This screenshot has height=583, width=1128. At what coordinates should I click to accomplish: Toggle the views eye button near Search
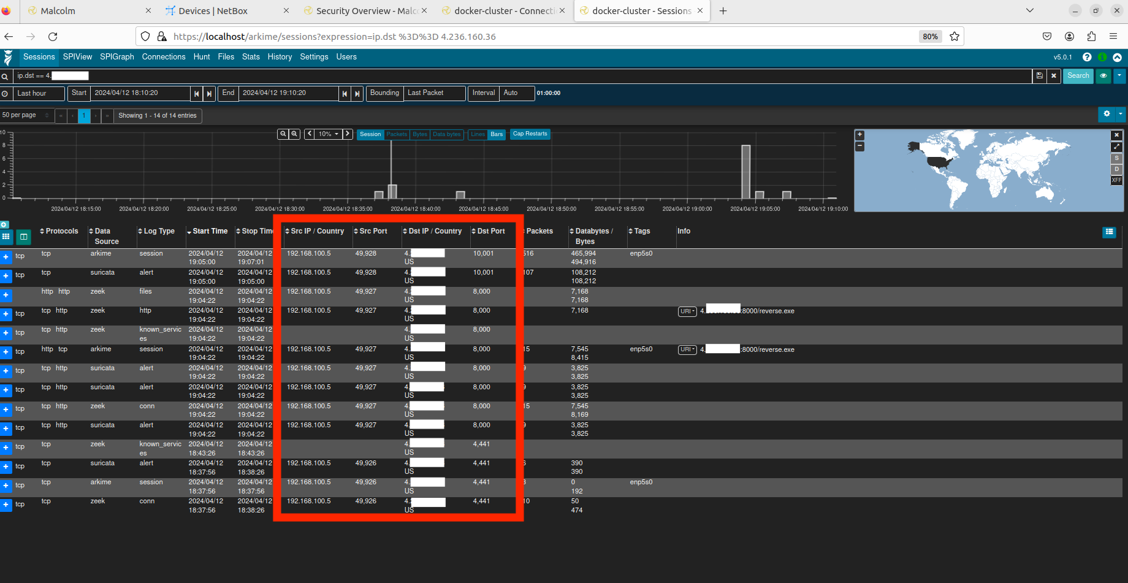[x=1103, y=76]
